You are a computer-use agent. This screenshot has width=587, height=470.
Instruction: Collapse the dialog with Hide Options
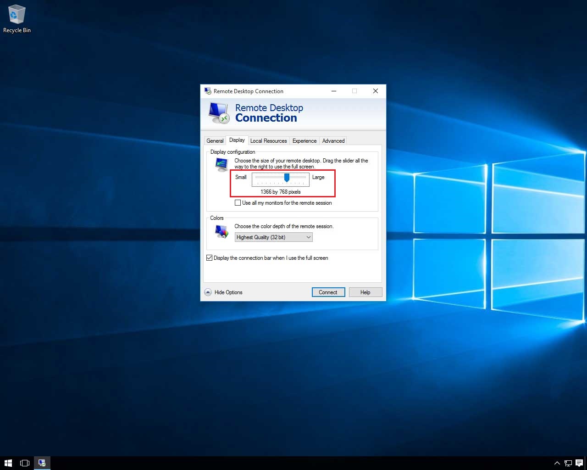tap(223, 292)
